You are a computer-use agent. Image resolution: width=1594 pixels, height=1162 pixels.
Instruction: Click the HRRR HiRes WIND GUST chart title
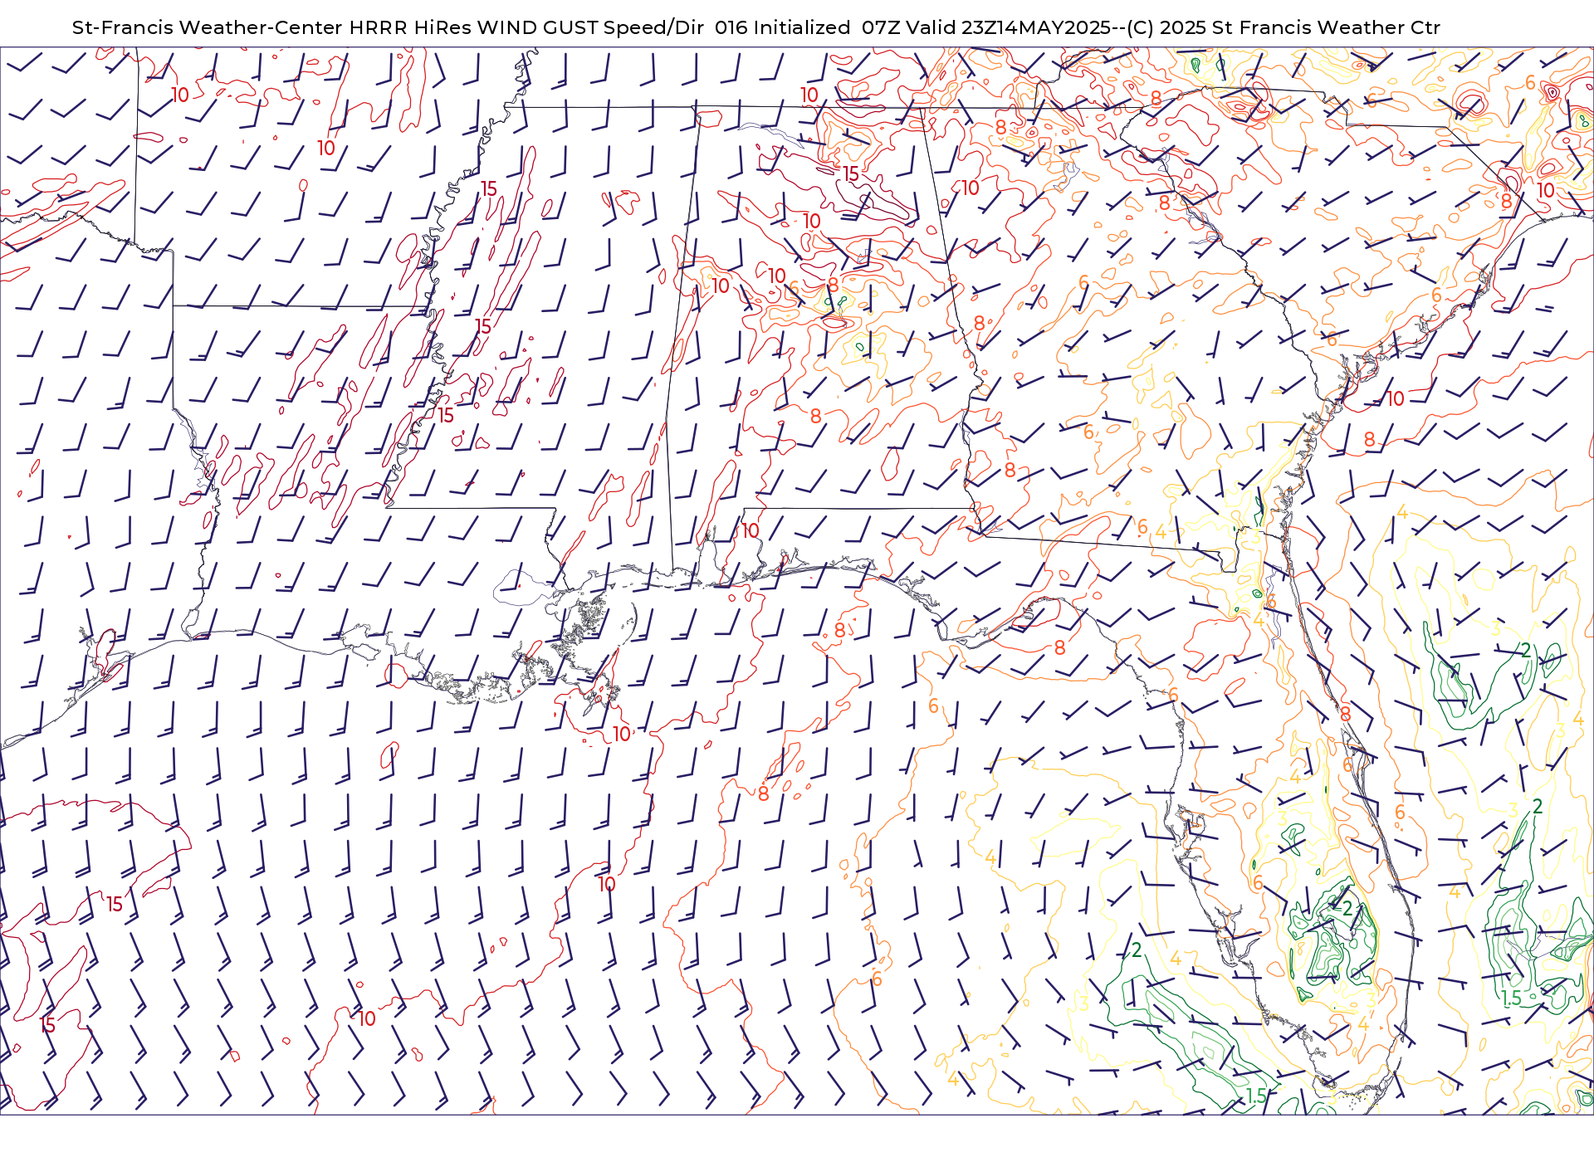[x=755, y=27]
